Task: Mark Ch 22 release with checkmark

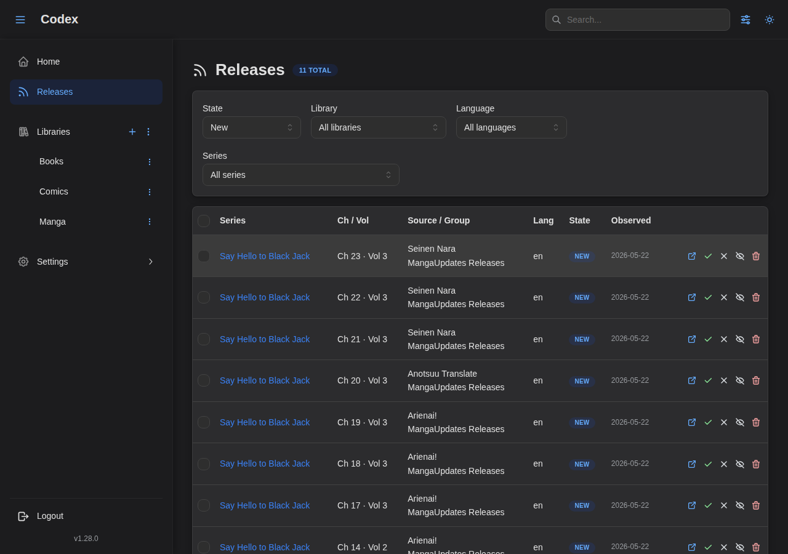Action: (x=708, y=297)
